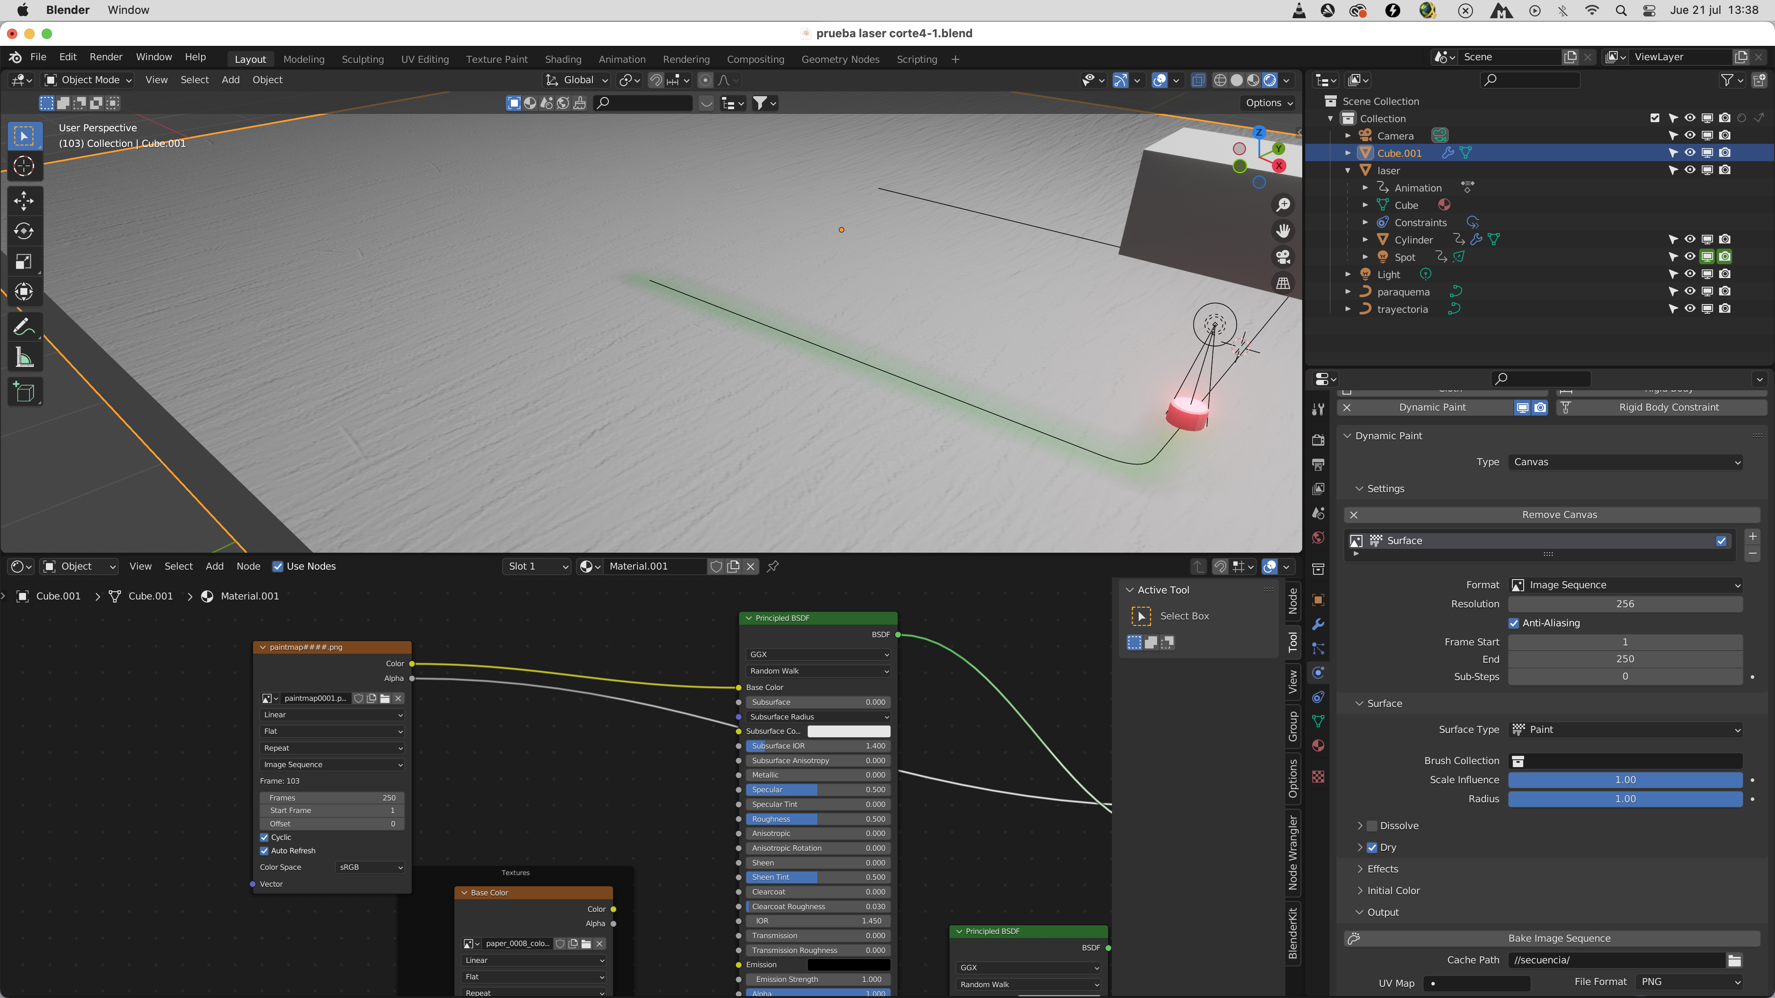Viewport: 1775px width, 998px height.
Task: Open the Modifiers wrench properties tab
Action: tap(1318, 624)
